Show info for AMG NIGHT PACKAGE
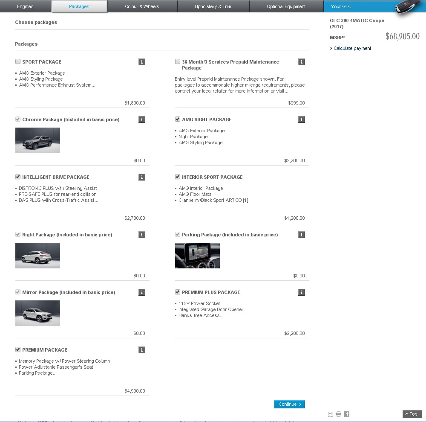This screenshot has width=426, height=422. pos(301,119)
